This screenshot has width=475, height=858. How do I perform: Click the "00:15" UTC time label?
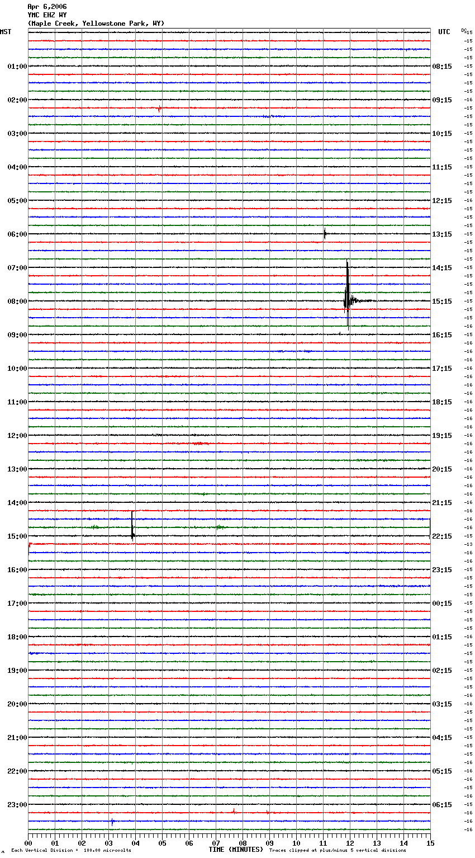(x=442, y=604)
